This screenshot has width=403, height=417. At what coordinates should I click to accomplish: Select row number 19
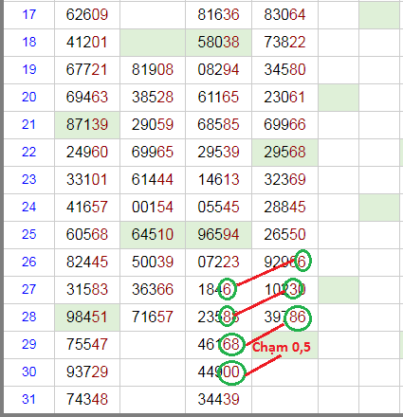(29, 69)
